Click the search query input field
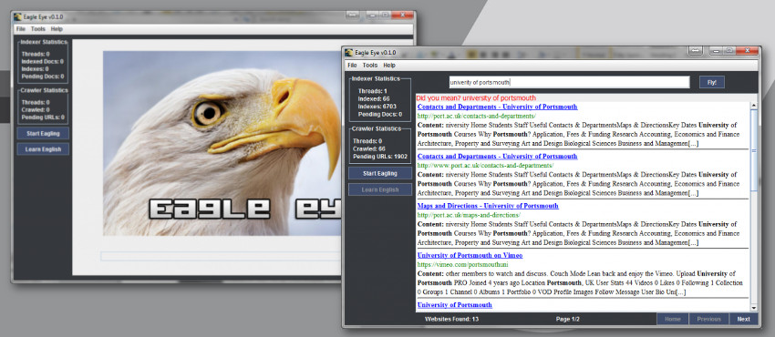This screenshot has width=775, height=337. [569, 82]
